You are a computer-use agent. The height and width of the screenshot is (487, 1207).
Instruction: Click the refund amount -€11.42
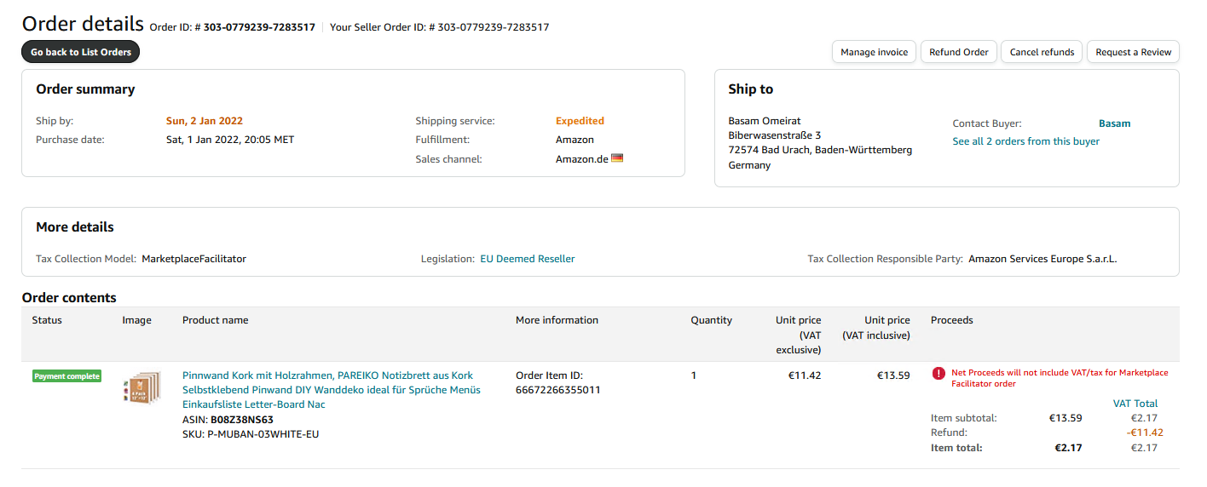coord(1144,433)
